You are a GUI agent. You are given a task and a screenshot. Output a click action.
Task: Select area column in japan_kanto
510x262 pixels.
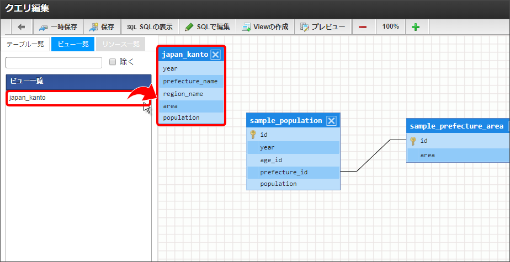coord(192,106)
